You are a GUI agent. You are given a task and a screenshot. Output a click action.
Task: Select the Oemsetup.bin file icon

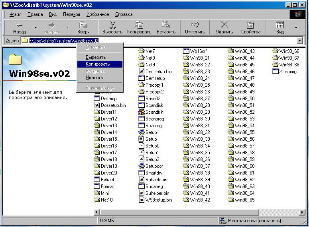pyautogui.click(x=141, y=71)
